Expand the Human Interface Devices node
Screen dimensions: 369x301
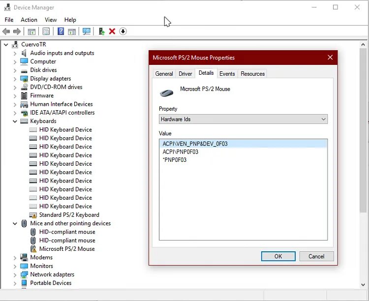[15, 104]
